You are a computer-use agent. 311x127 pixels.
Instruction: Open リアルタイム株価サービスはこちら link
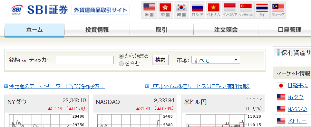point(200,86)
